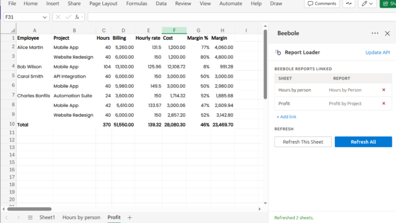The image size is (396, 223).
Task: Select the Employee header cell
Action: (x=35, y=38)
